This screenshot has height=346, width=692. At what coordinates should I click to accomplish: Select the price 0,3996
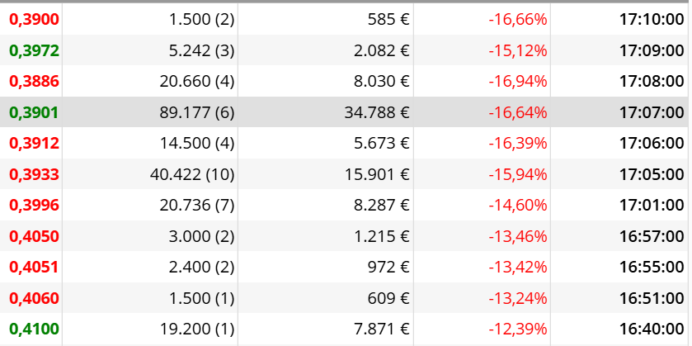tap(34, 206)
